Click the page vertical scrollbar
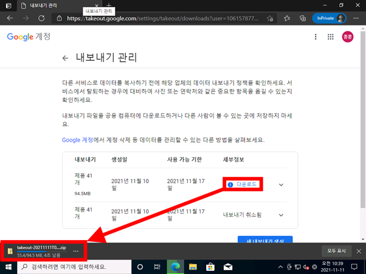 click(363, 119)
